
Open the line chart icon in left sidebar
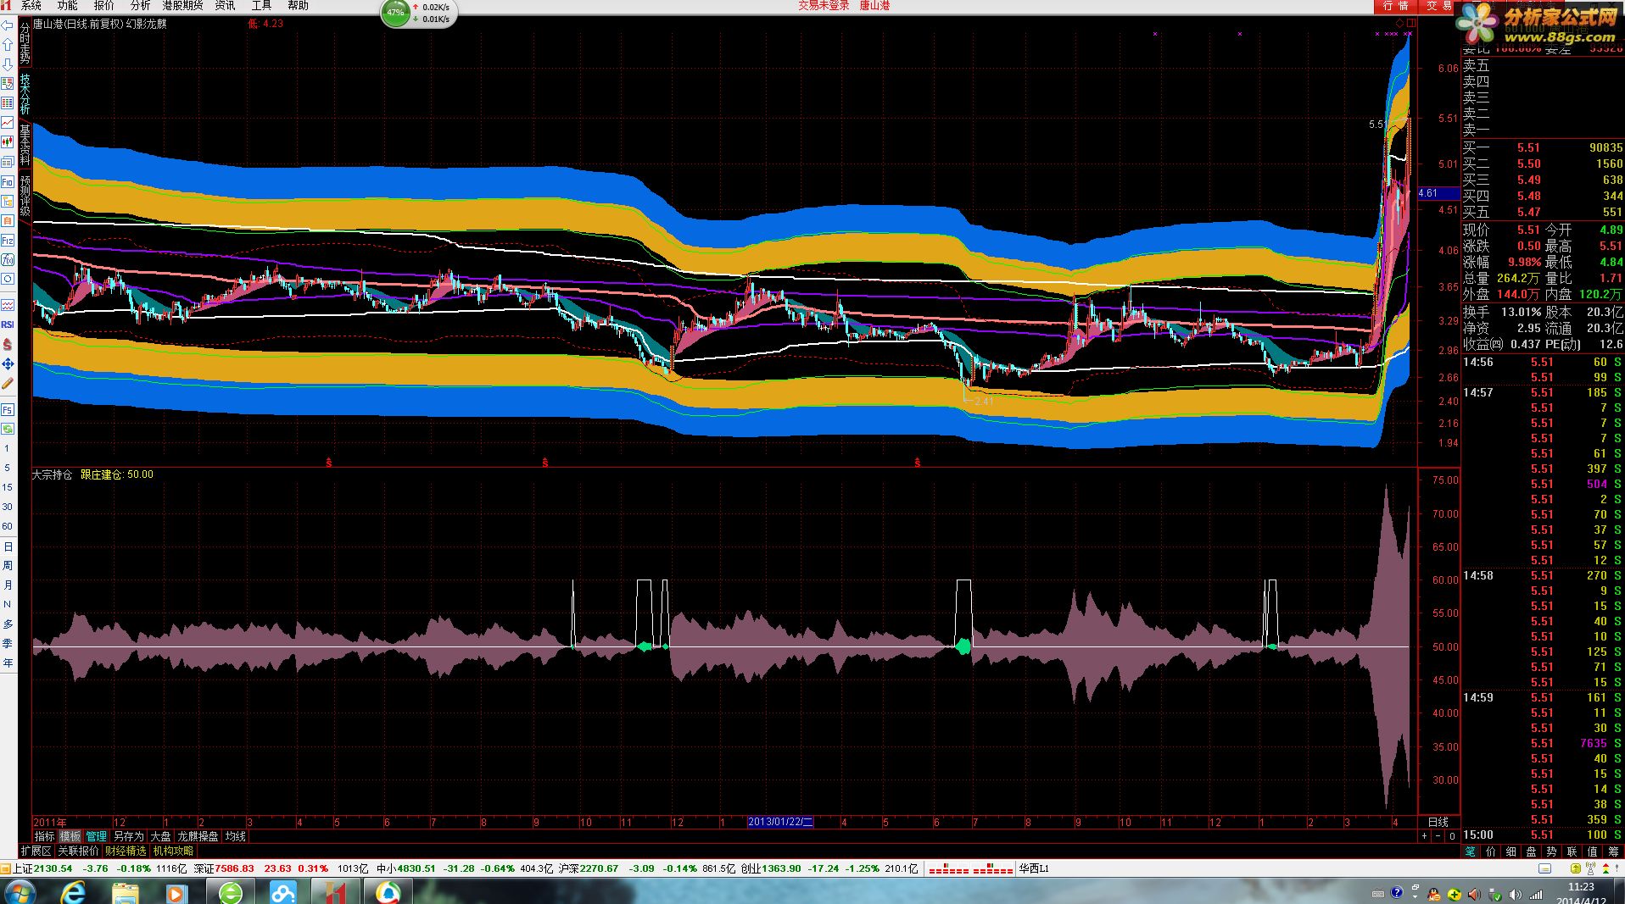click(8, 123)
